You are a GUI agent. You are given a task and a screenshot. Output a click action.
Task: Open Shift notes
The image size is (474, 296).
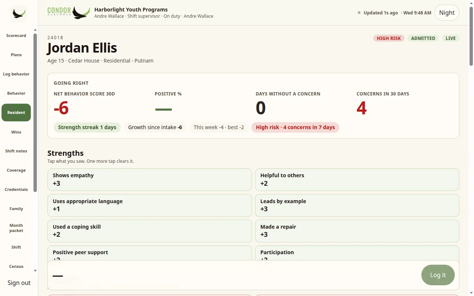tap(16, 151)
